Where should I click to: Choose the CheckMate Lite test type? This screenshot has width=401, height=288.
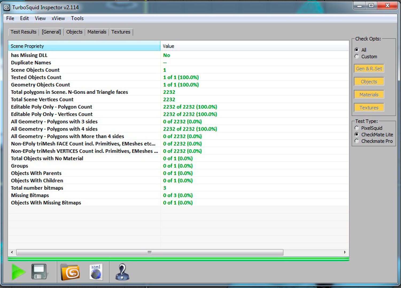[356, 135]
